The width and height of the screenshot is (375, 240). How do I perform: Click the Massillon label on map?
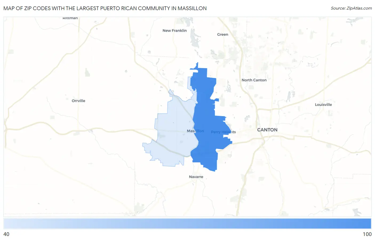pyautogui.click(x=196, y=131)
